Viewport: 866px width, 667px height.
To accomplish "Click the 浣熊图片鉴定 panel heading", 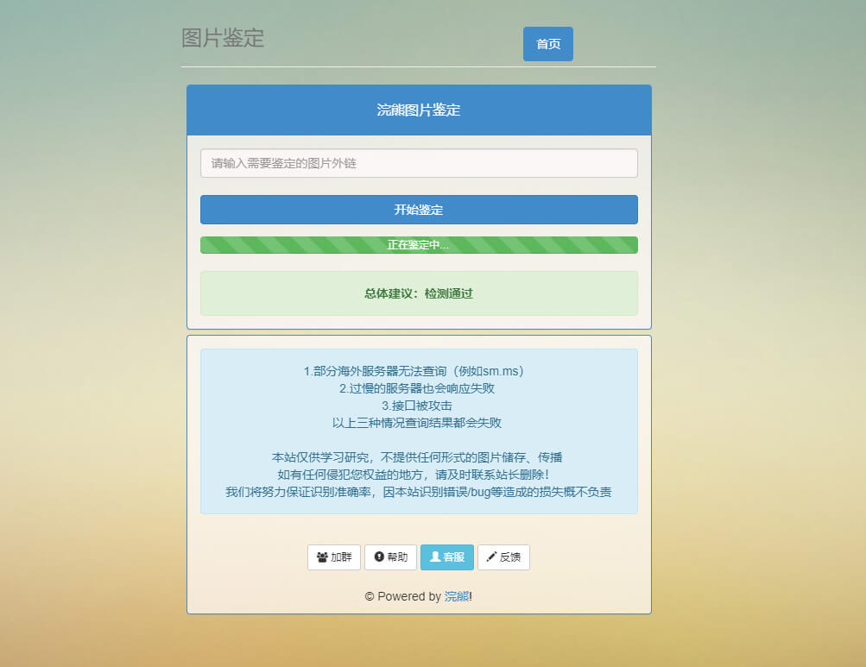I will click(x=419, y=110).
